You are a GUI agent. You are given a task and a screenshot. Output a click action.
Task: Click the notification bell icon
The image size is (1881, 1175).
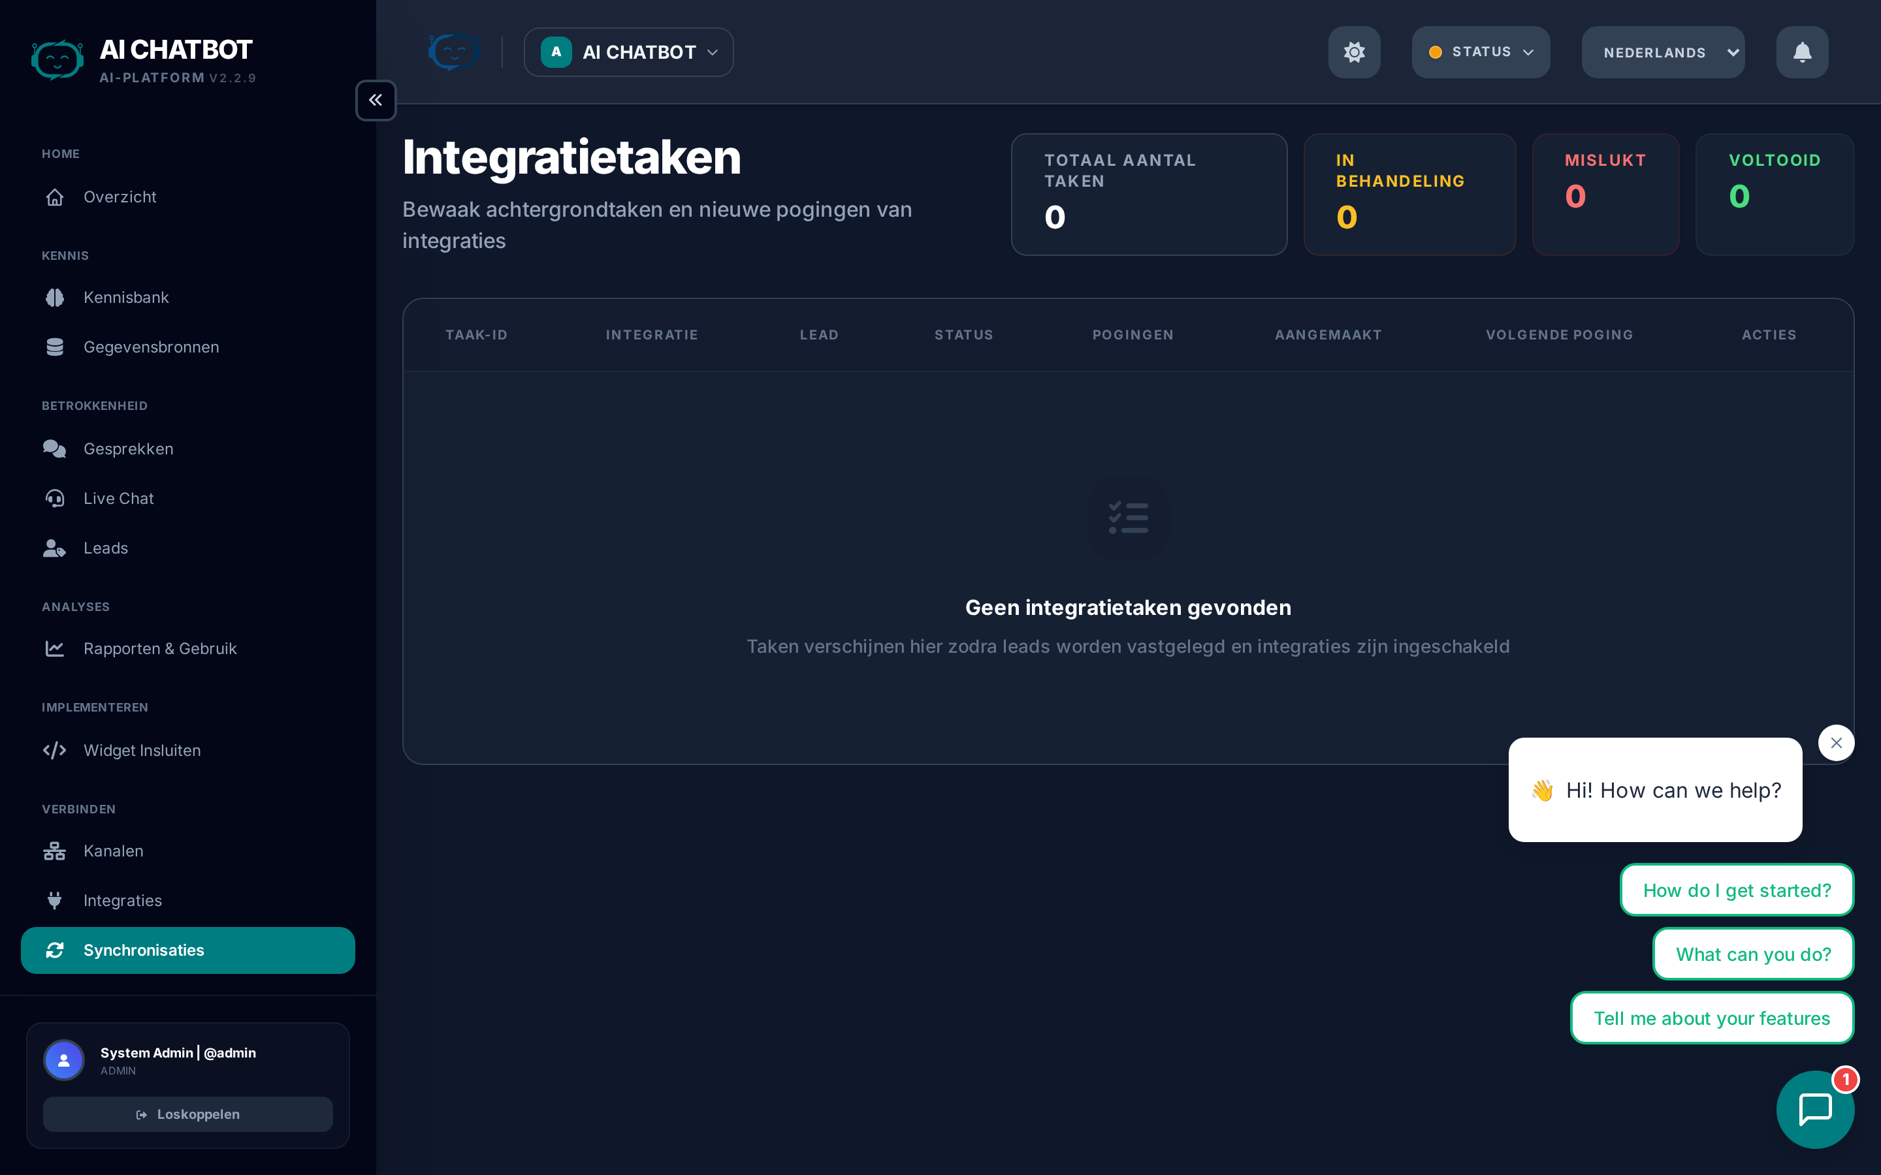tap(1802, 52)
